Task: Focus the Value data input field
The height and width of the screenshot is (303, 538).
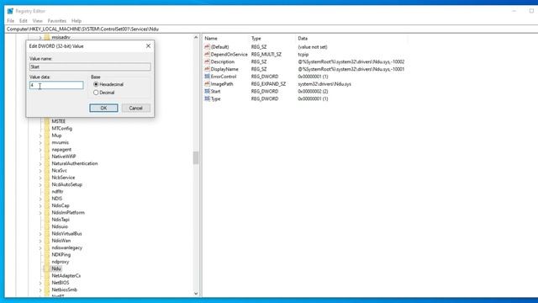Action: (x=56, y=85)
